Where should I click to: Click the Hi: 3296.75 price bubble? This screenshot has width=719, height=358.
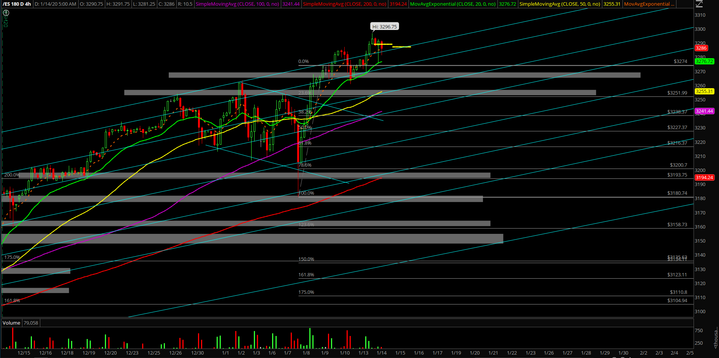(x=385, y=27)
